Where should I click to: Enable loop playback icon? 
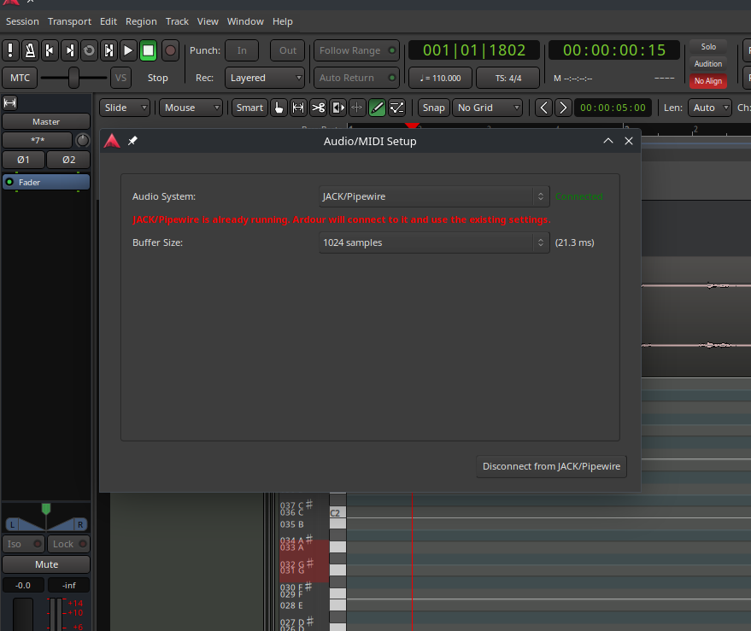point(89,50)
